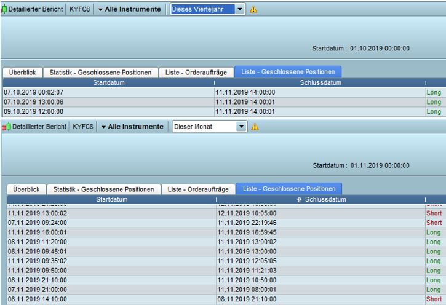Image resolution: width=446 pixels, height=305 pixels.
Task: Click closing date 12.11.2019 10:05:00
Action: pyautogui.click(x=247, y=213)
